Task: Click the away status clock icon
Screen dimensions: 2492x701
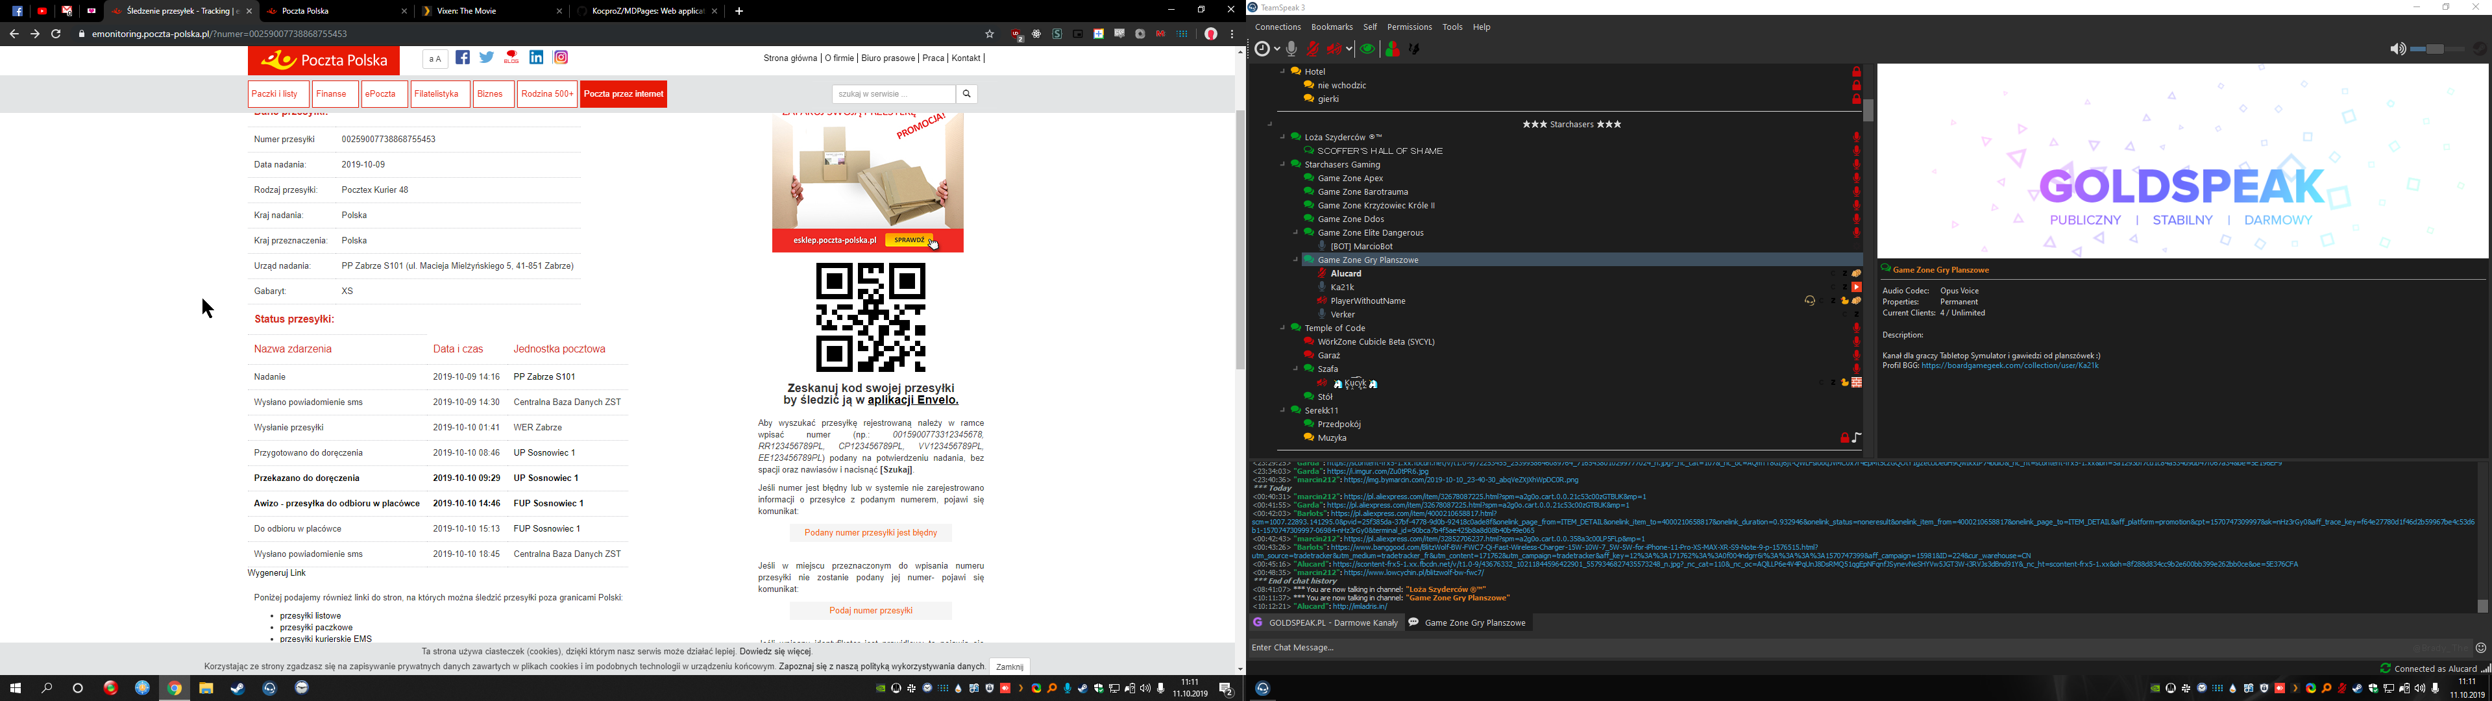Action: click(1262, 49)
